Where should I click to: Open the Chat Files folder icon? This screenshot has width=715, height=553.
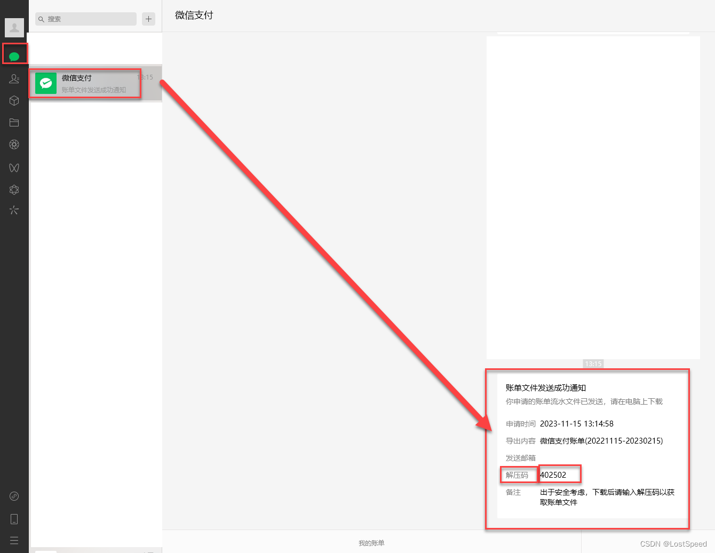point(14,122)
